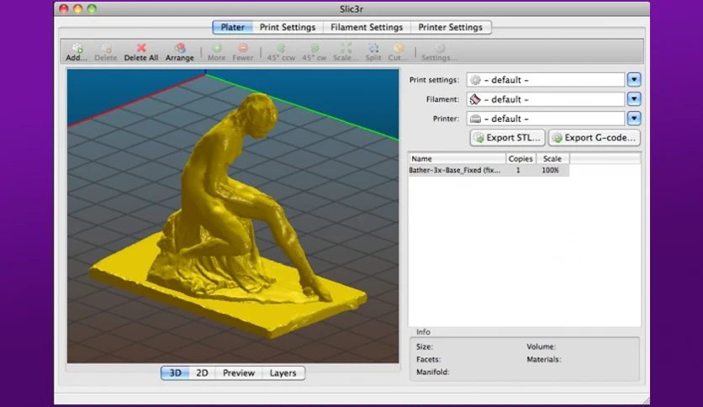
Task: Click the Arrange toolbar icon
Action: click(180, 48)
